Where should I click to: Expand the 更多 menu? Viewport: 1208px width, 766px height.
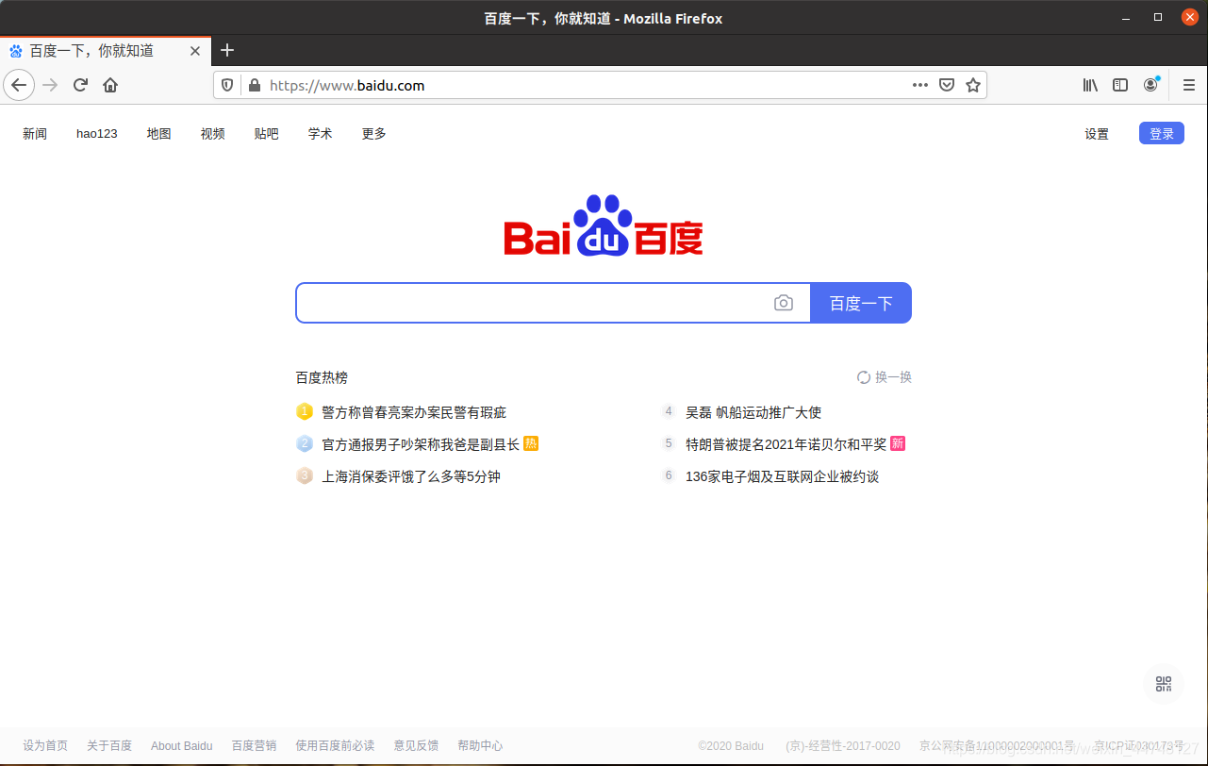[x=374, y=134]
